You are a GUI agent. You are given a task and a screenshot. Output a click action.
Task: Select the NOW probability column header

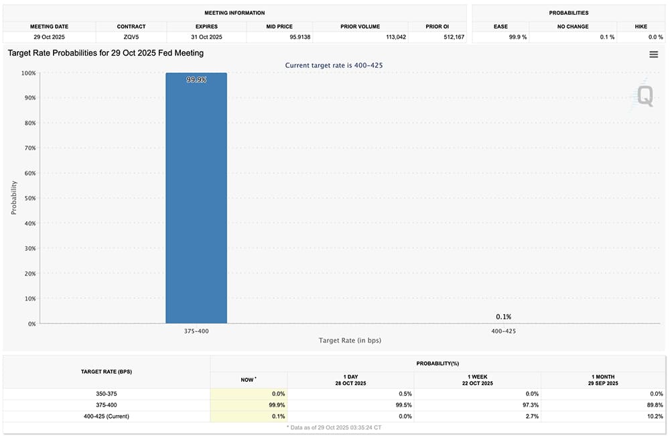pos(249,380)
